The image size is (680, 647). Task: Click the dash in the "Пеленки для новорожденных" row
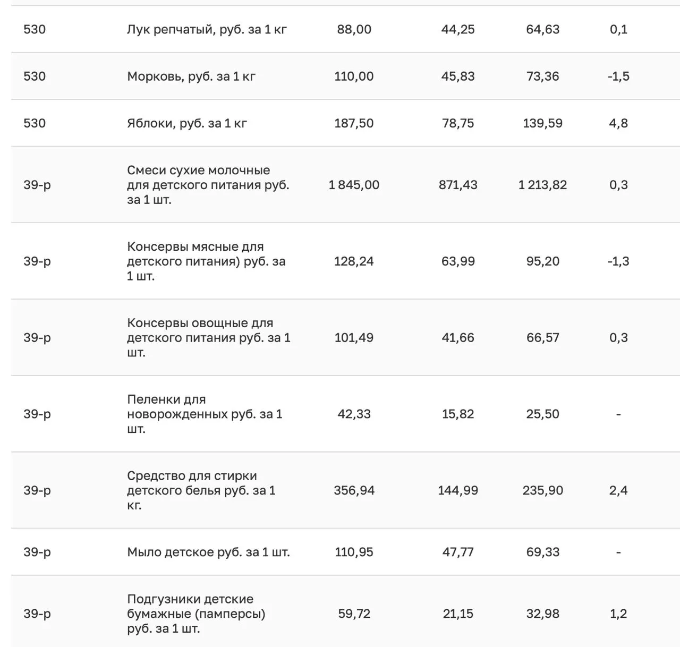[618, 414]
